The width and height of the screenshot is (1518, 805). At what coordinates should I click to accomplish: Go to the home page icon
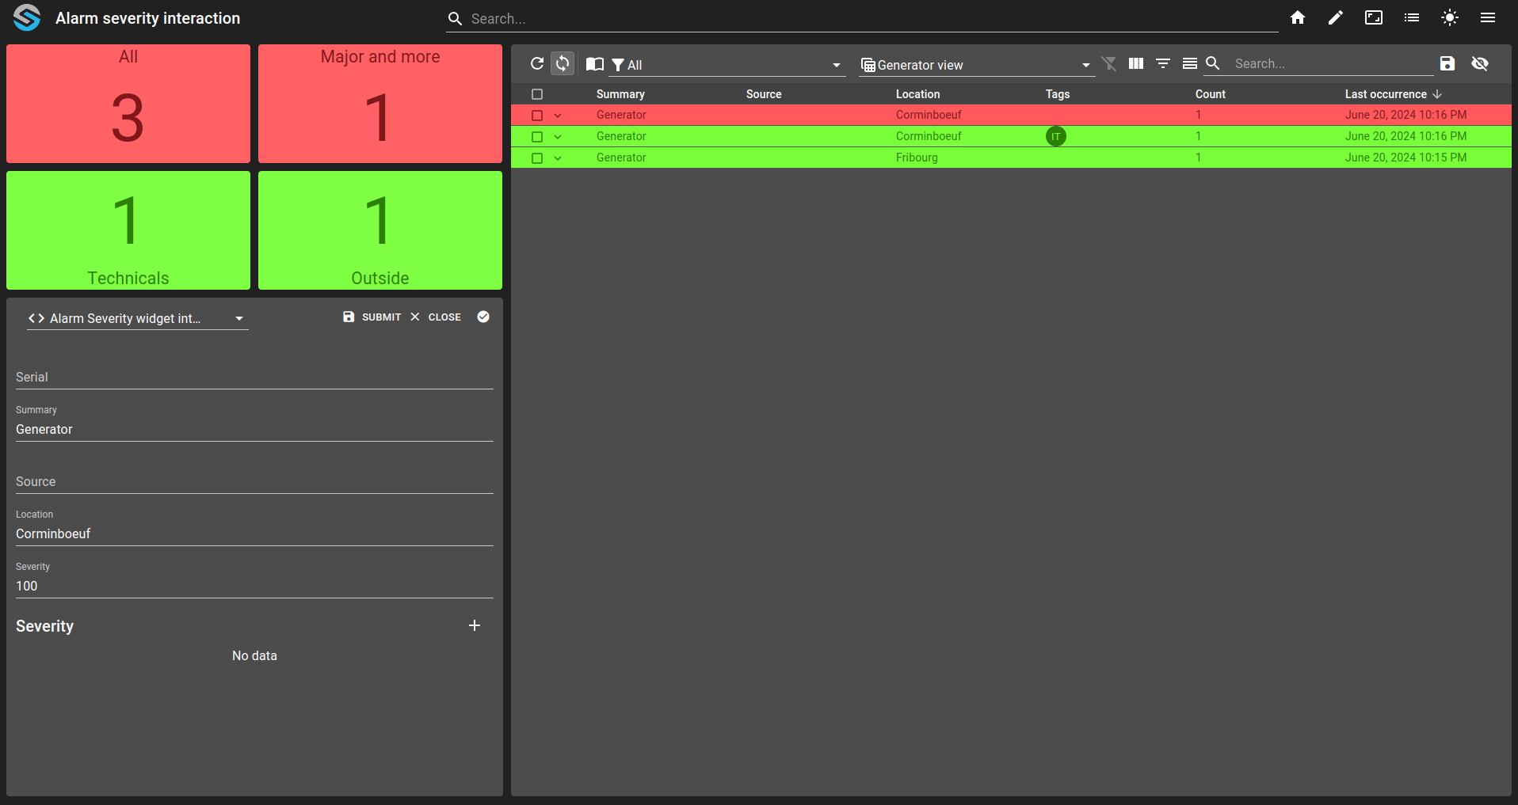tap(1298, 17)
